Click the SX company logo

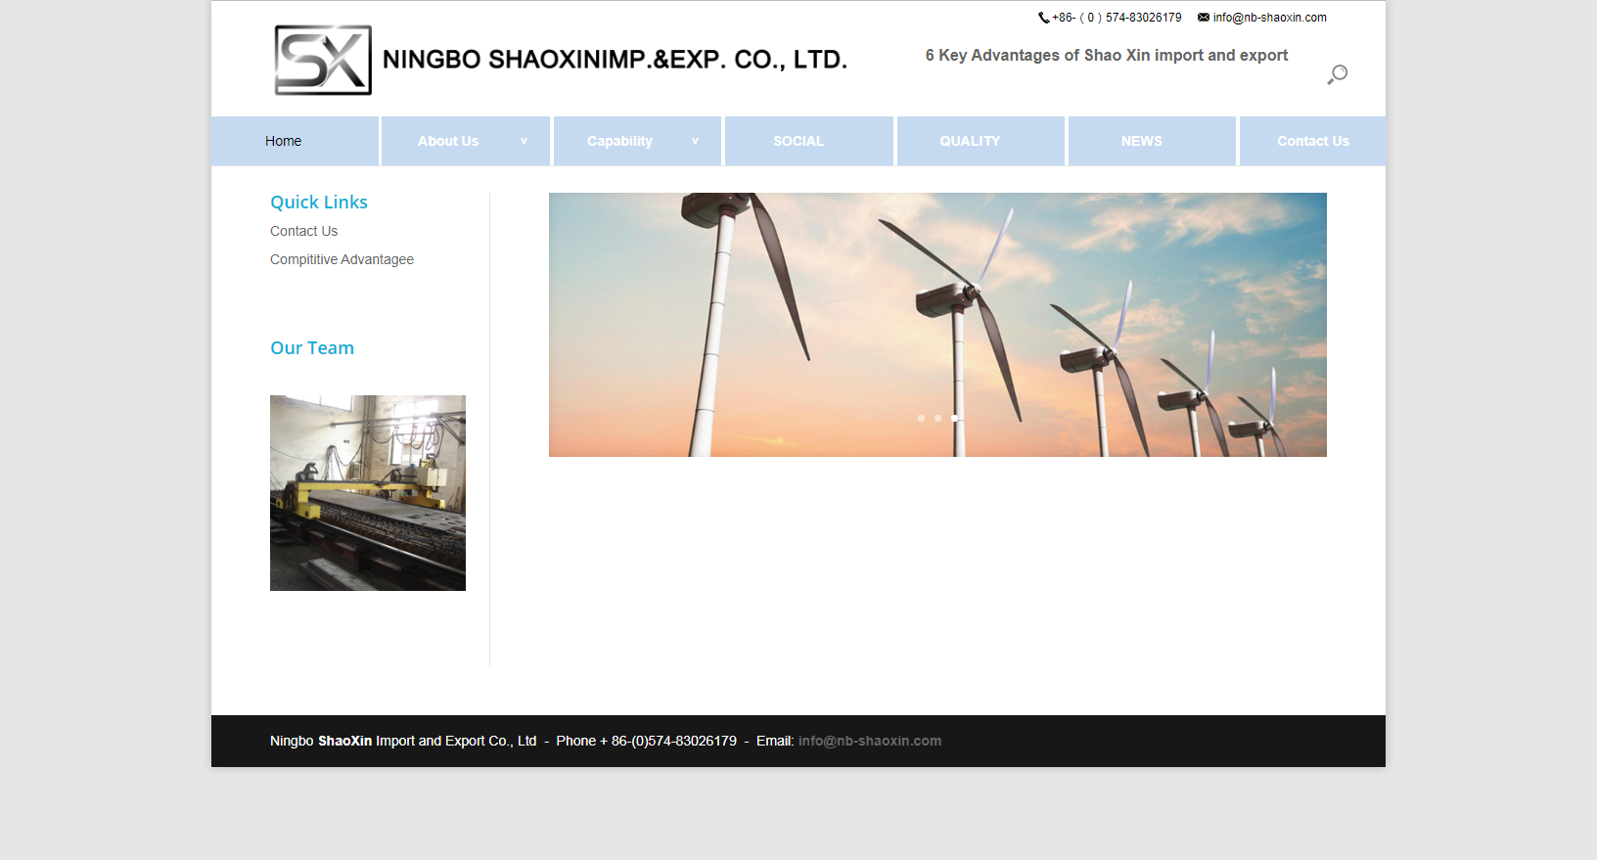(x=323, y=61)
